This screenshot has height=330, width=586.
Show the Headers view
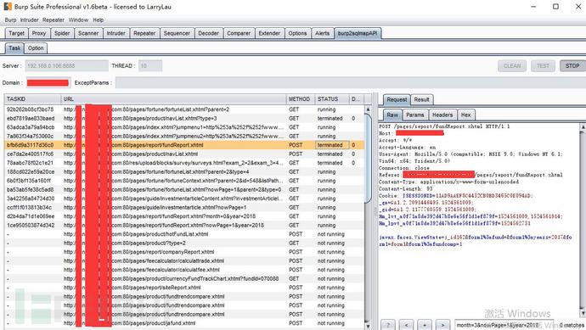click(x=442, y=115)
